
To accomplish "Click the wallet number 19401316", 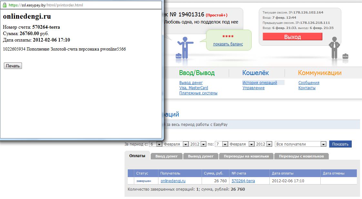I will [191, 14].
